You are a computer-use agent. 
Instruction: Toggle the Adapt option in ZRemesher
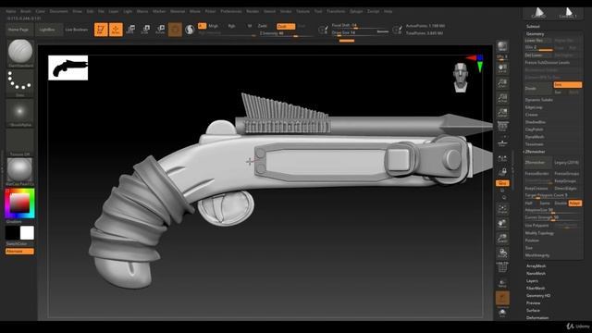click(x=574, y=203)
